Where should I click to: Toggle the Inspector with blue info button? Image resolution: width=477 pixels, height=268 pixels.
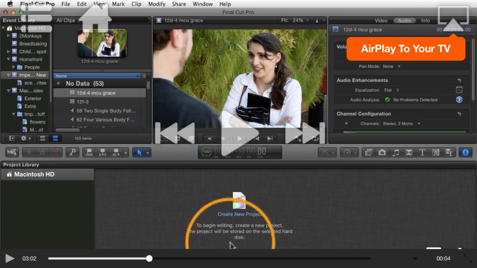(465, 152)
